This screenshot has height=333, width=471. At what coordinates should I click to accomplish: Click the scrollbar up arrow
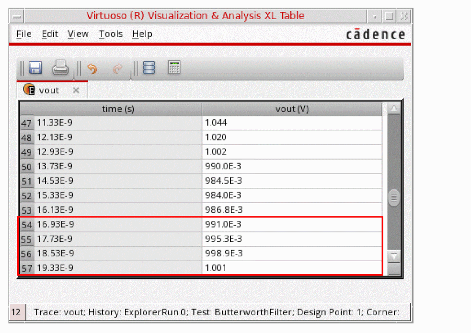[394, 108]
